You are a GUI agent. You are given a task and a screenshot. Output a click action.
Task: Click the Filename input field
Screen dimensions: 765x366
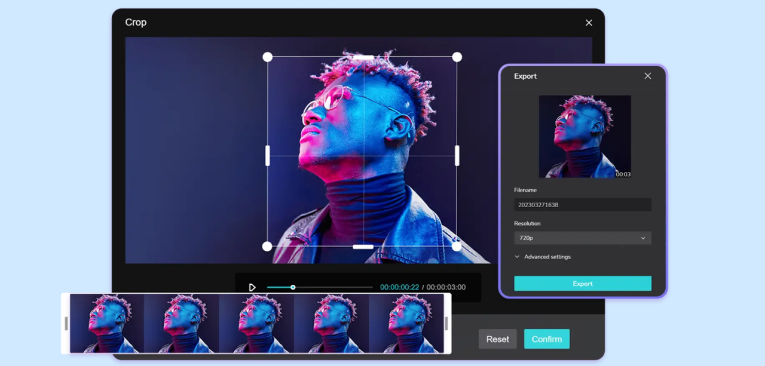(582, 205)
